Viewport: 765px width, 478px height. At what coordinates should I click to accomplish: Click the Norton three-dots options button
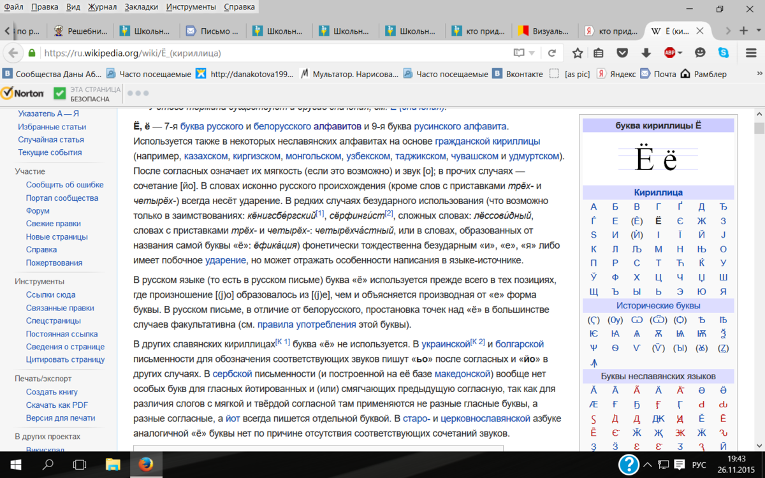[x=138, y=93]
